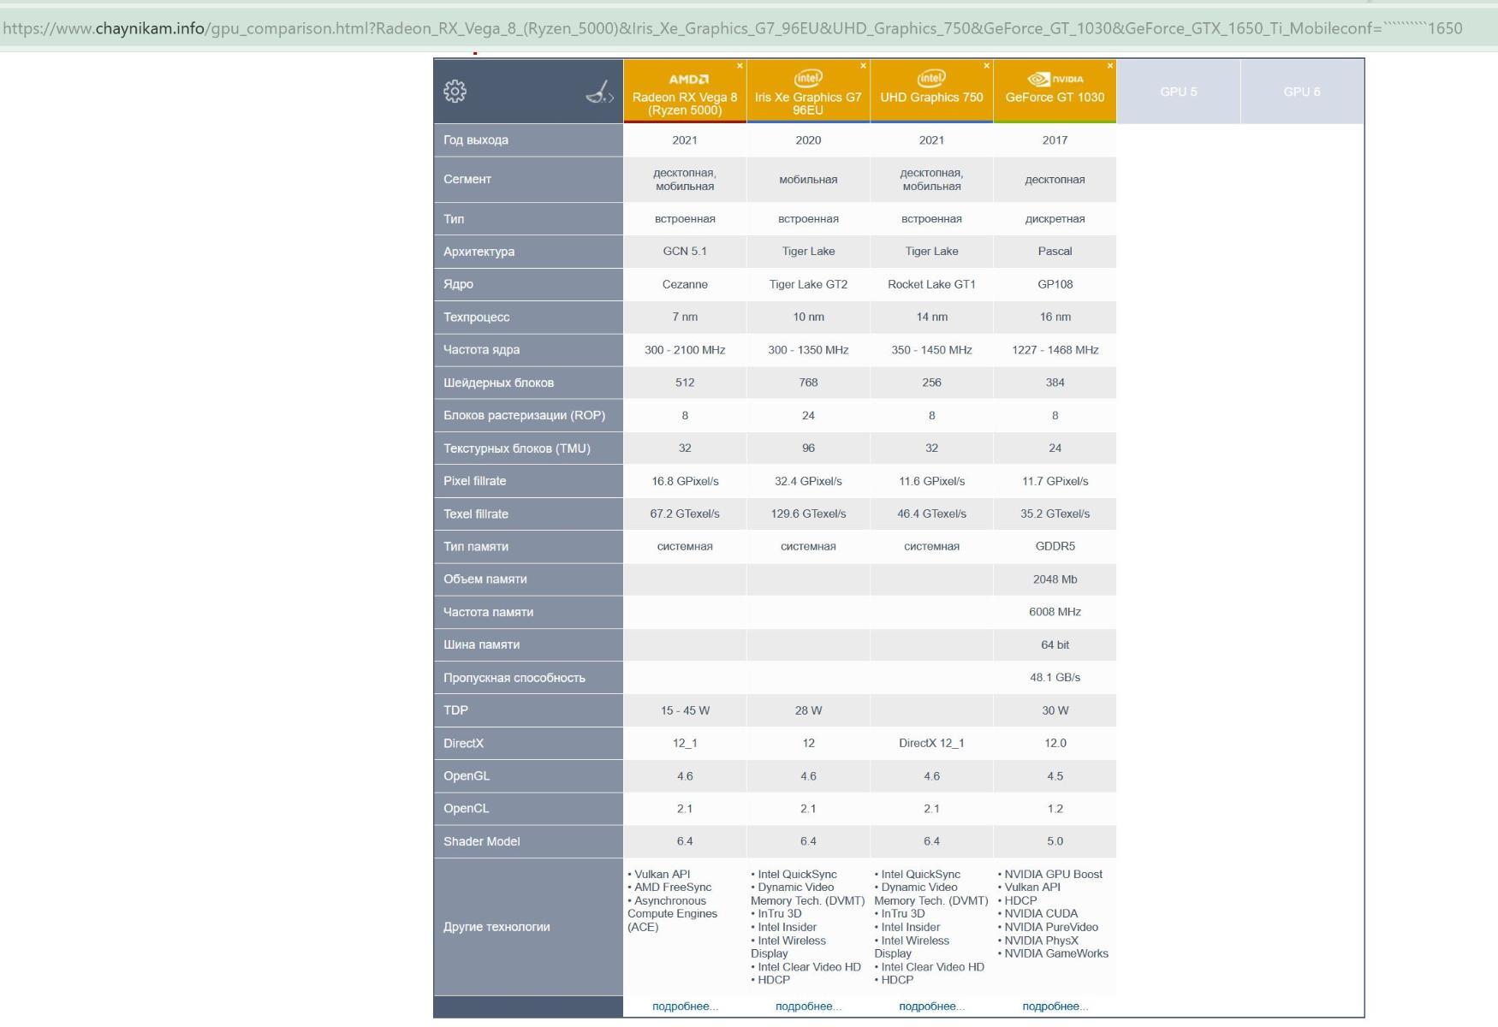Open the gear settings icon
The image size is (1498, 1027).
point(455,92)
